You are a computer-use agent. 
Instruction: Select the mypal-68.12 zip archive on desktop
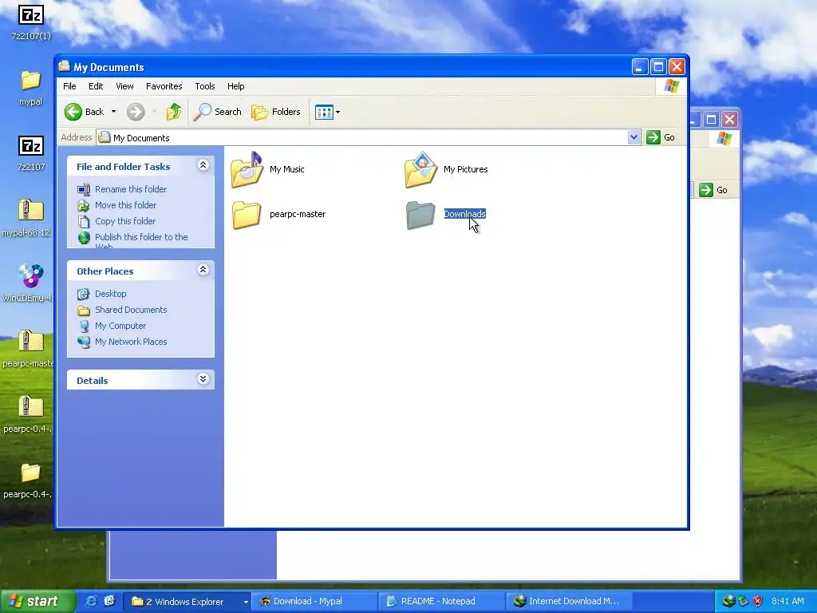(x=31, y=211)
